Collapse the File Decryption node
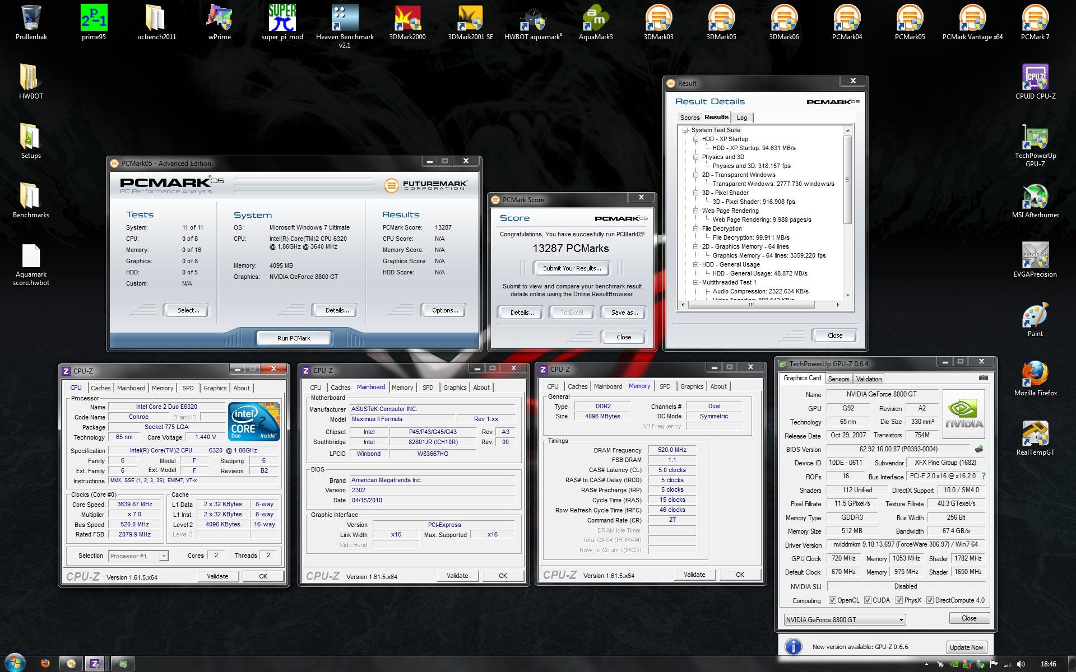This screenshot has height=672, width=1076. pos(695,228)
